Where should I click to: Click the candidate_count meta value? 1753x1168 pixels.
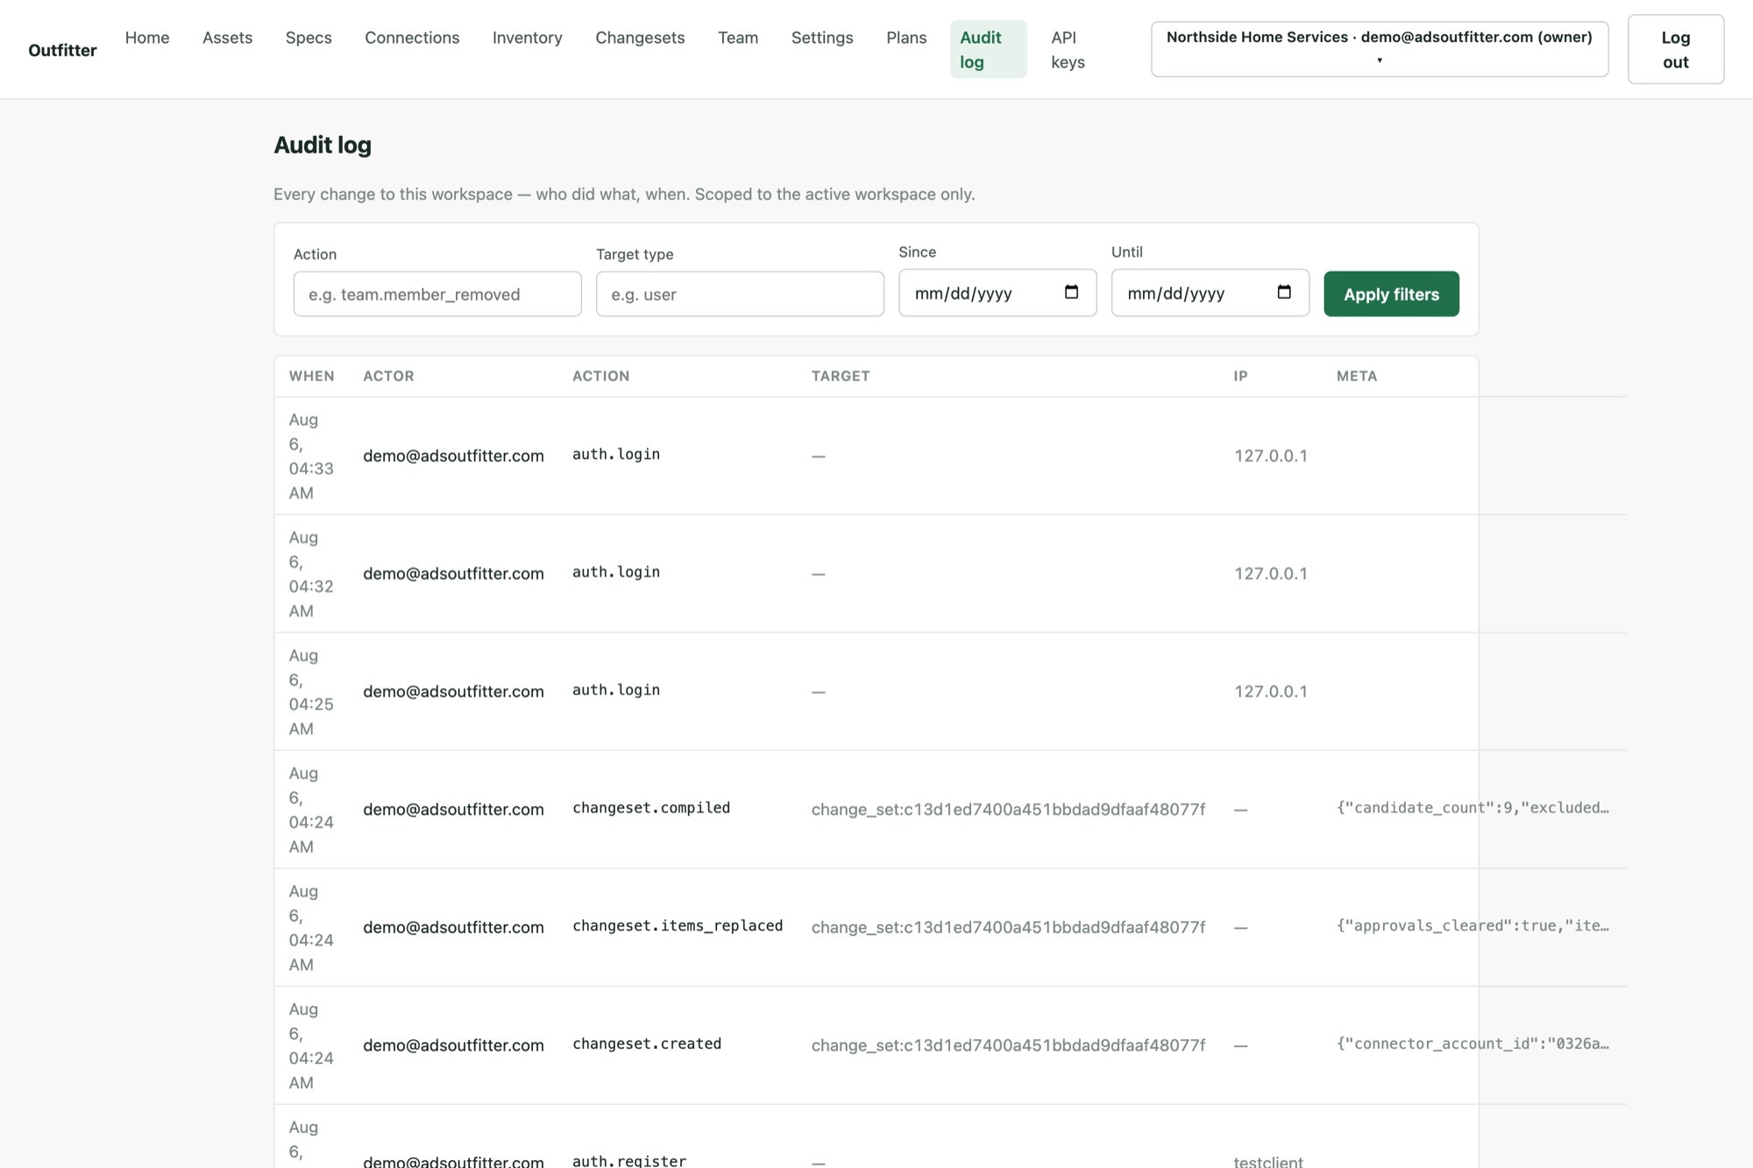pyautogui.click(x=1473, y=807)
